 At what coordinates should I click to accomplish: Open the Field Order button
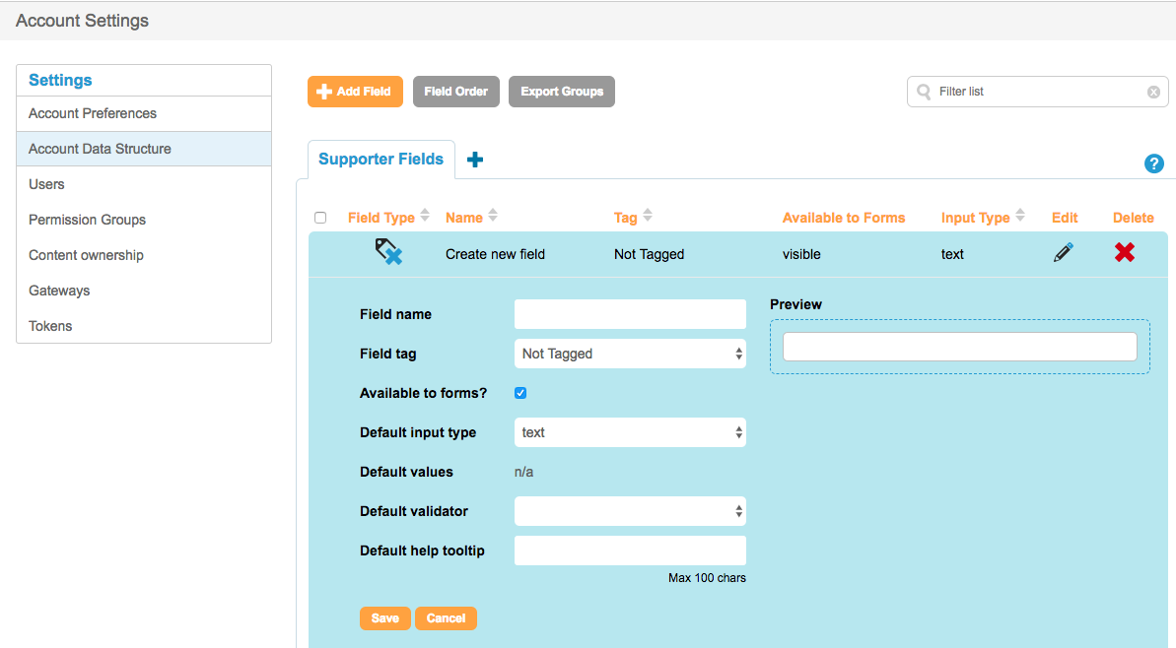(x=456, y=92)
